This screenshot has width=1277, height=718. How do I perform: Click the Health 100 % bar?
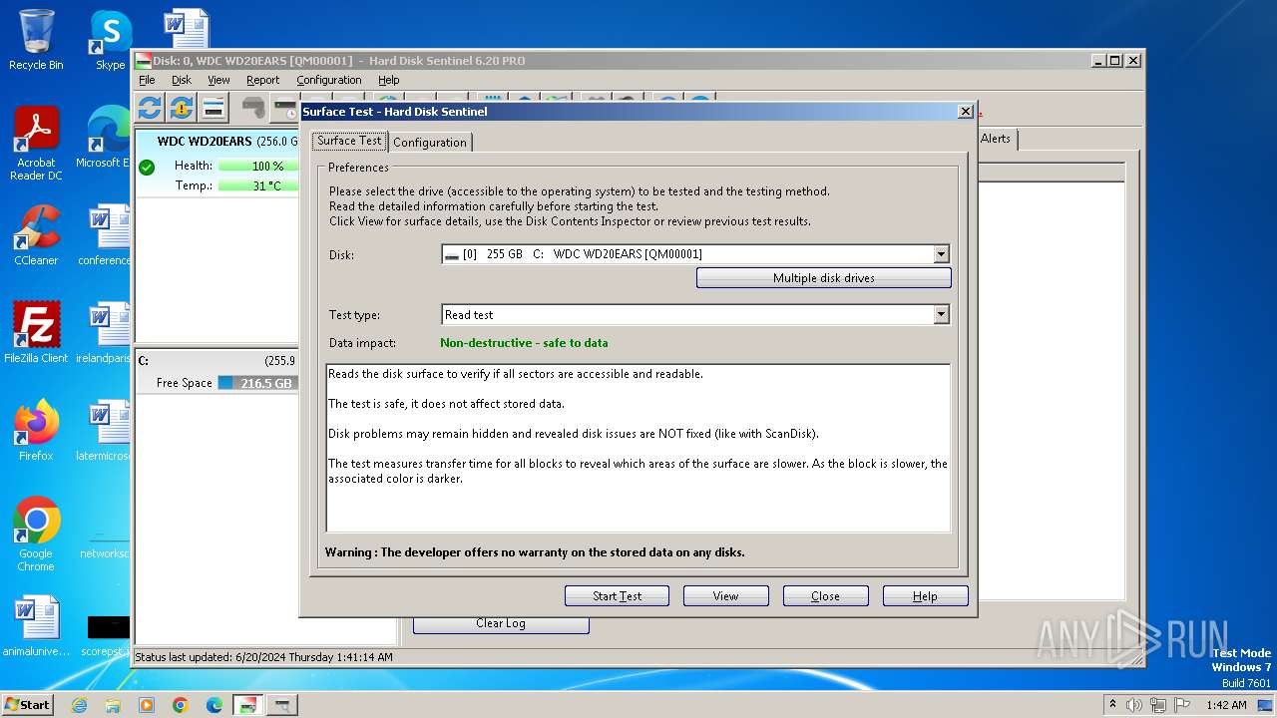pyautogui.click(x=257, y=167)
